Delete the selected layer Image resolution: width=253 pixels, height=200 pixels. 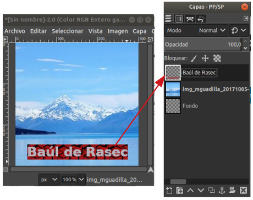[243, 190]
